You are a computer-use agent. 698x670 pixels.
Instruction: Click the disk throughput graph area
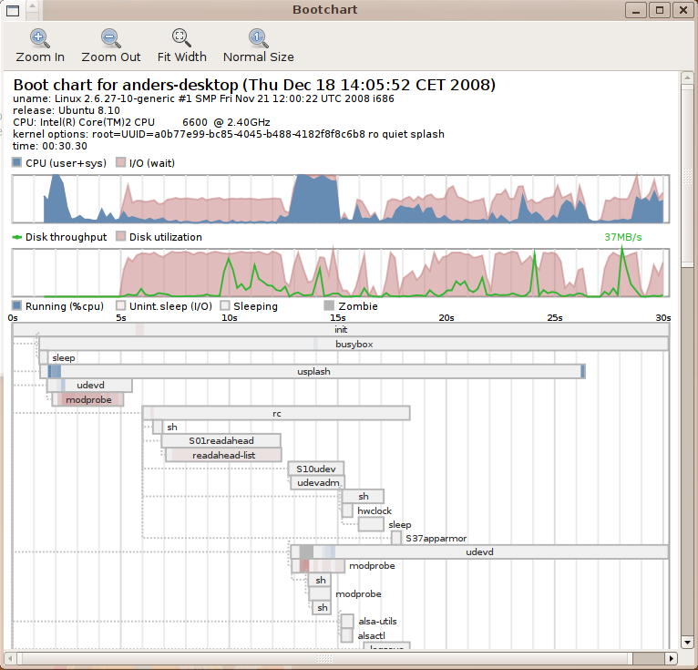[x=341, y=273]
